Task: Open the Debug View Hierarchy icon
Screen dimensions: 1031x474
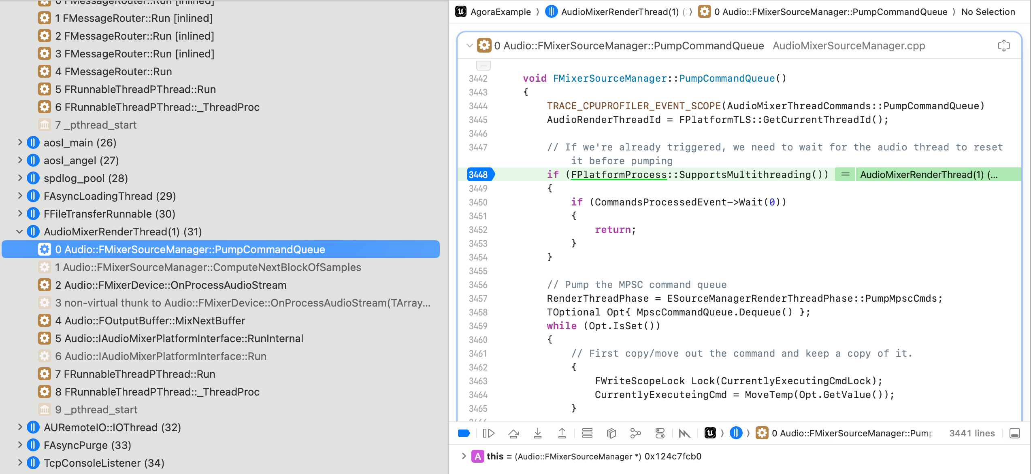Action: coord(611,433)
